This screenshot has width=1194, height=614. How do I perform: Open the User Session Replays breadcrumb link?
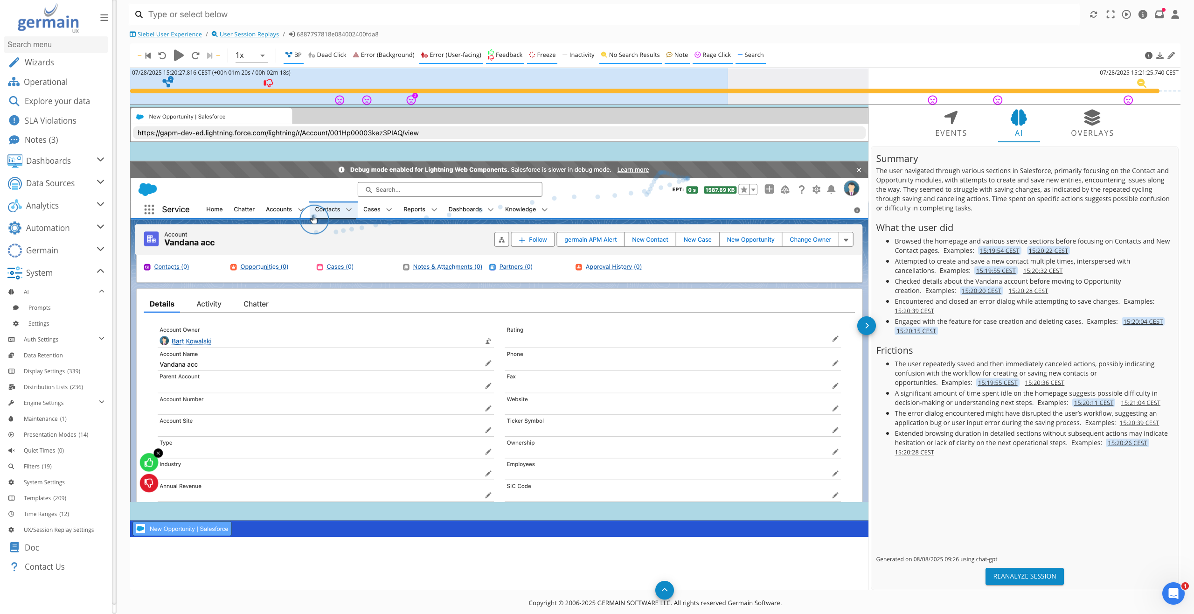(x=249, y=34)
